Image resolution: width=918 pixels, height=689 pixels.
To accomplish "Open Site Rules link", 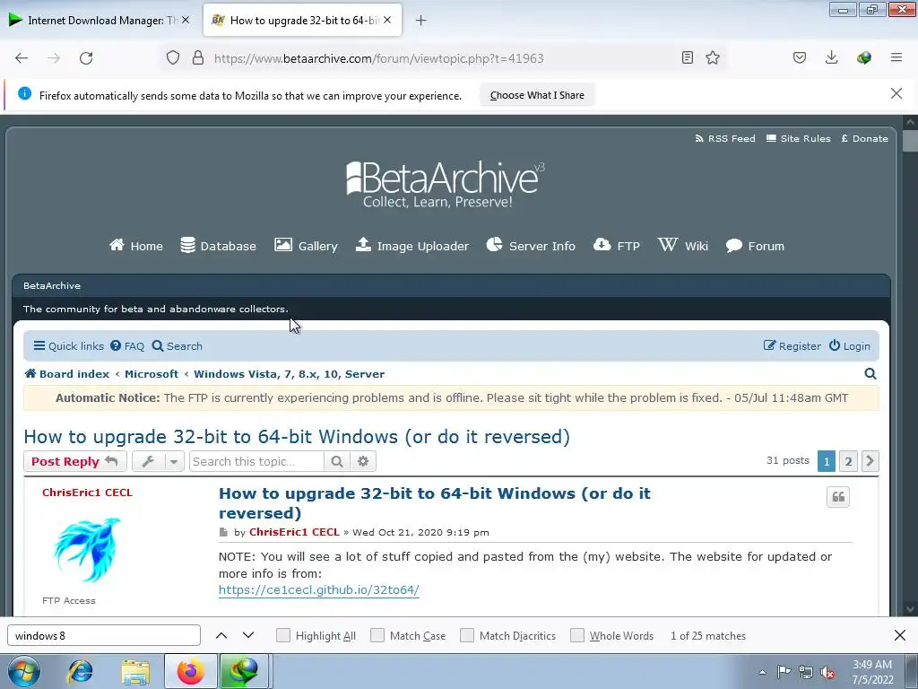I will (799, 139).
